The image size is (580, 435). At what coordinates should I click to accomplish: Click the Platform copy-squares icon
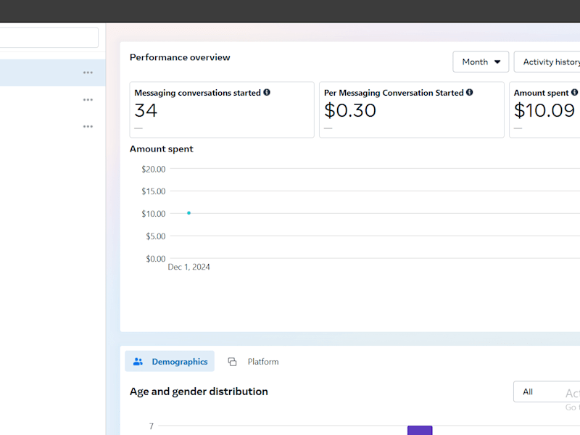click(232, 361)
